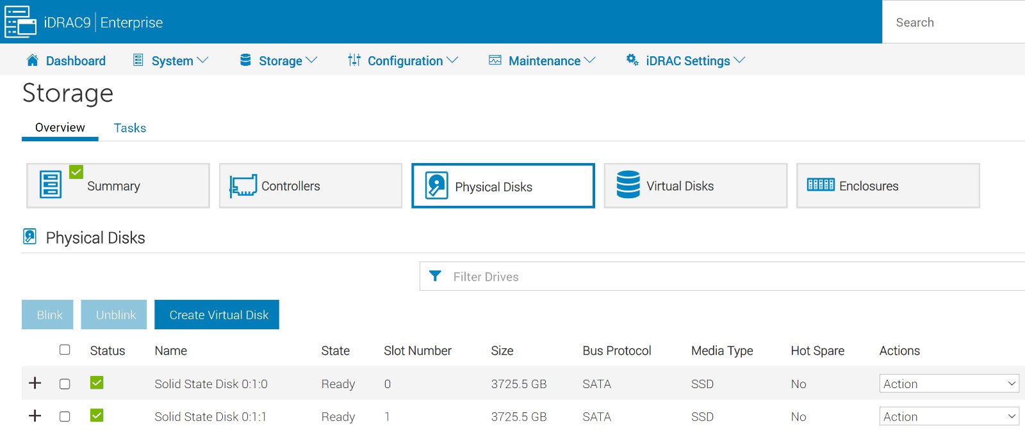Click the Bus Protocol column header
1025x445 pixels.
pos(617,350)
